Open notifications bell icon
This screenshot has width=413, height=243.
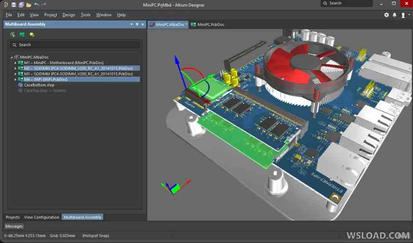(395, 15)
